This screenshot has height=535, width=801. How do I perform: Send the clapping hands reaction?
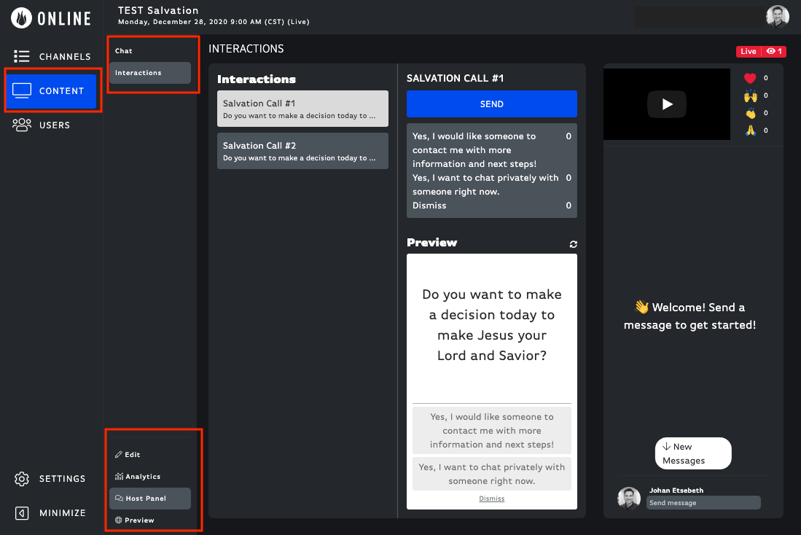(x=750, y=113)
